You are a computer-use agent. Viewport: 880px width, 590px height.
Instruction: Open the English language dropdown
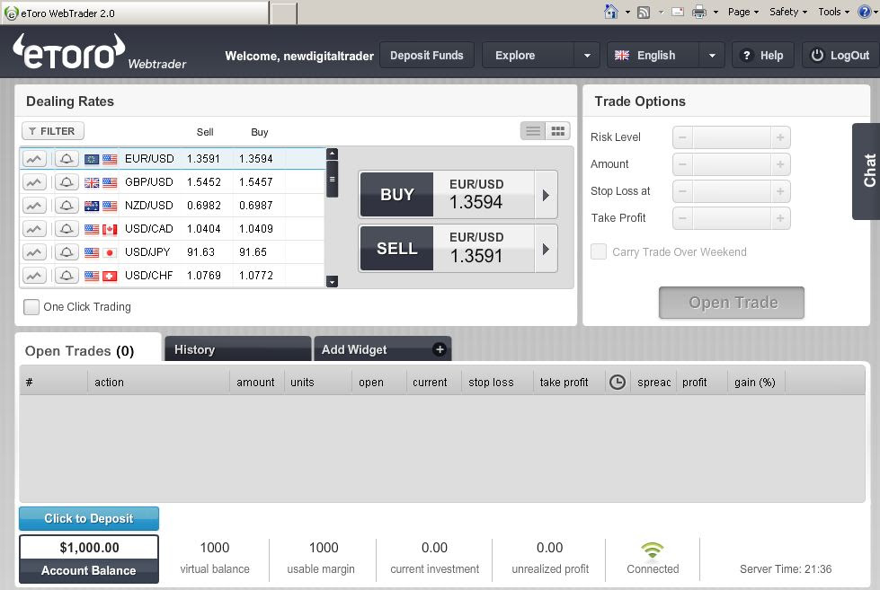point(711,55)
